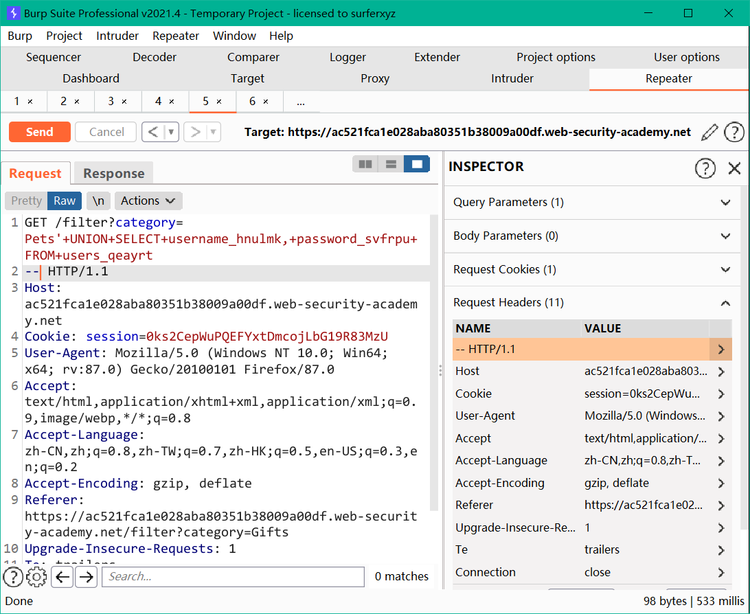Screen dimensions: 750x614
Task: Open the -- HTTP/1.1 header row arrow
Action: coord(721,350)
